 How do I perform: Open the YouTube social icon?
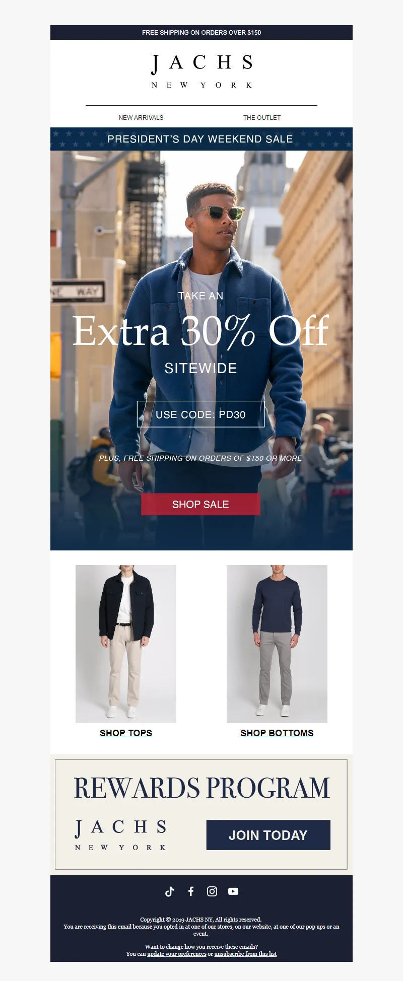coord(233,891)
